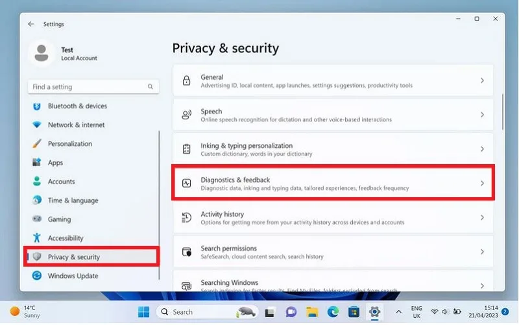Open Activity history via its chevron arrow
Image resolution: width=519 pixels, height=325 pixels.
click(x=482, y=217)
